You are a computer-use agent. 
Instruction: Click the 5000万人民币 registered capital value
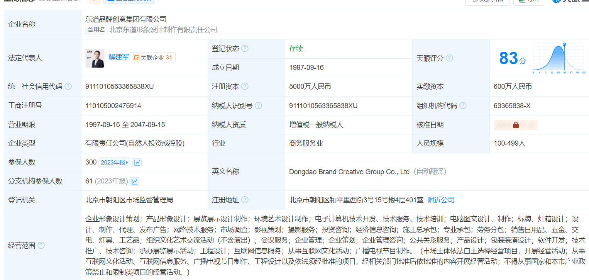310,87
